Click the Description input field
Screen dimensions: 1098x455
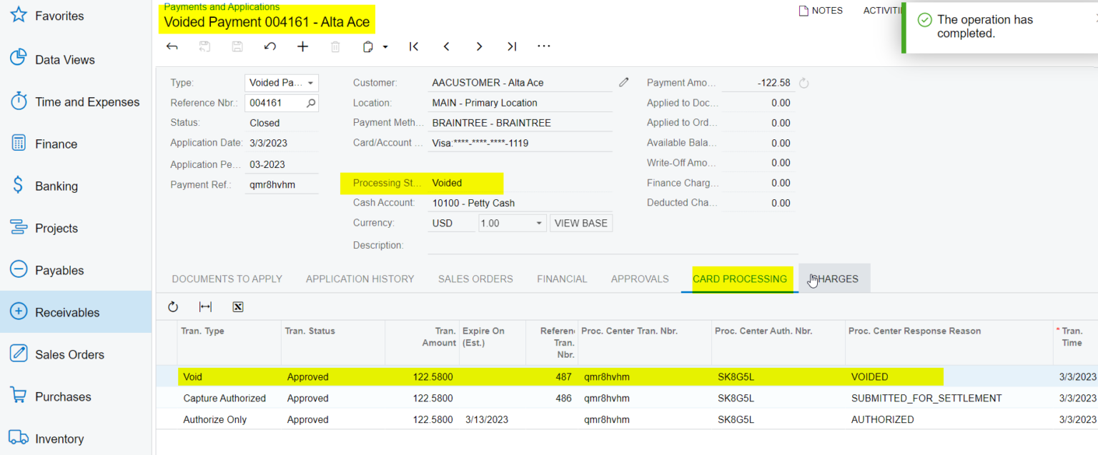point(613,245)
